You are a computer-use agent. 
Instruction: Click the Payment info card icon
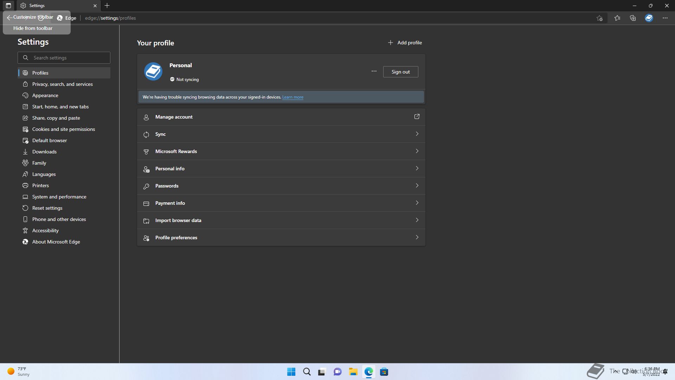click(x=146, y=203)
